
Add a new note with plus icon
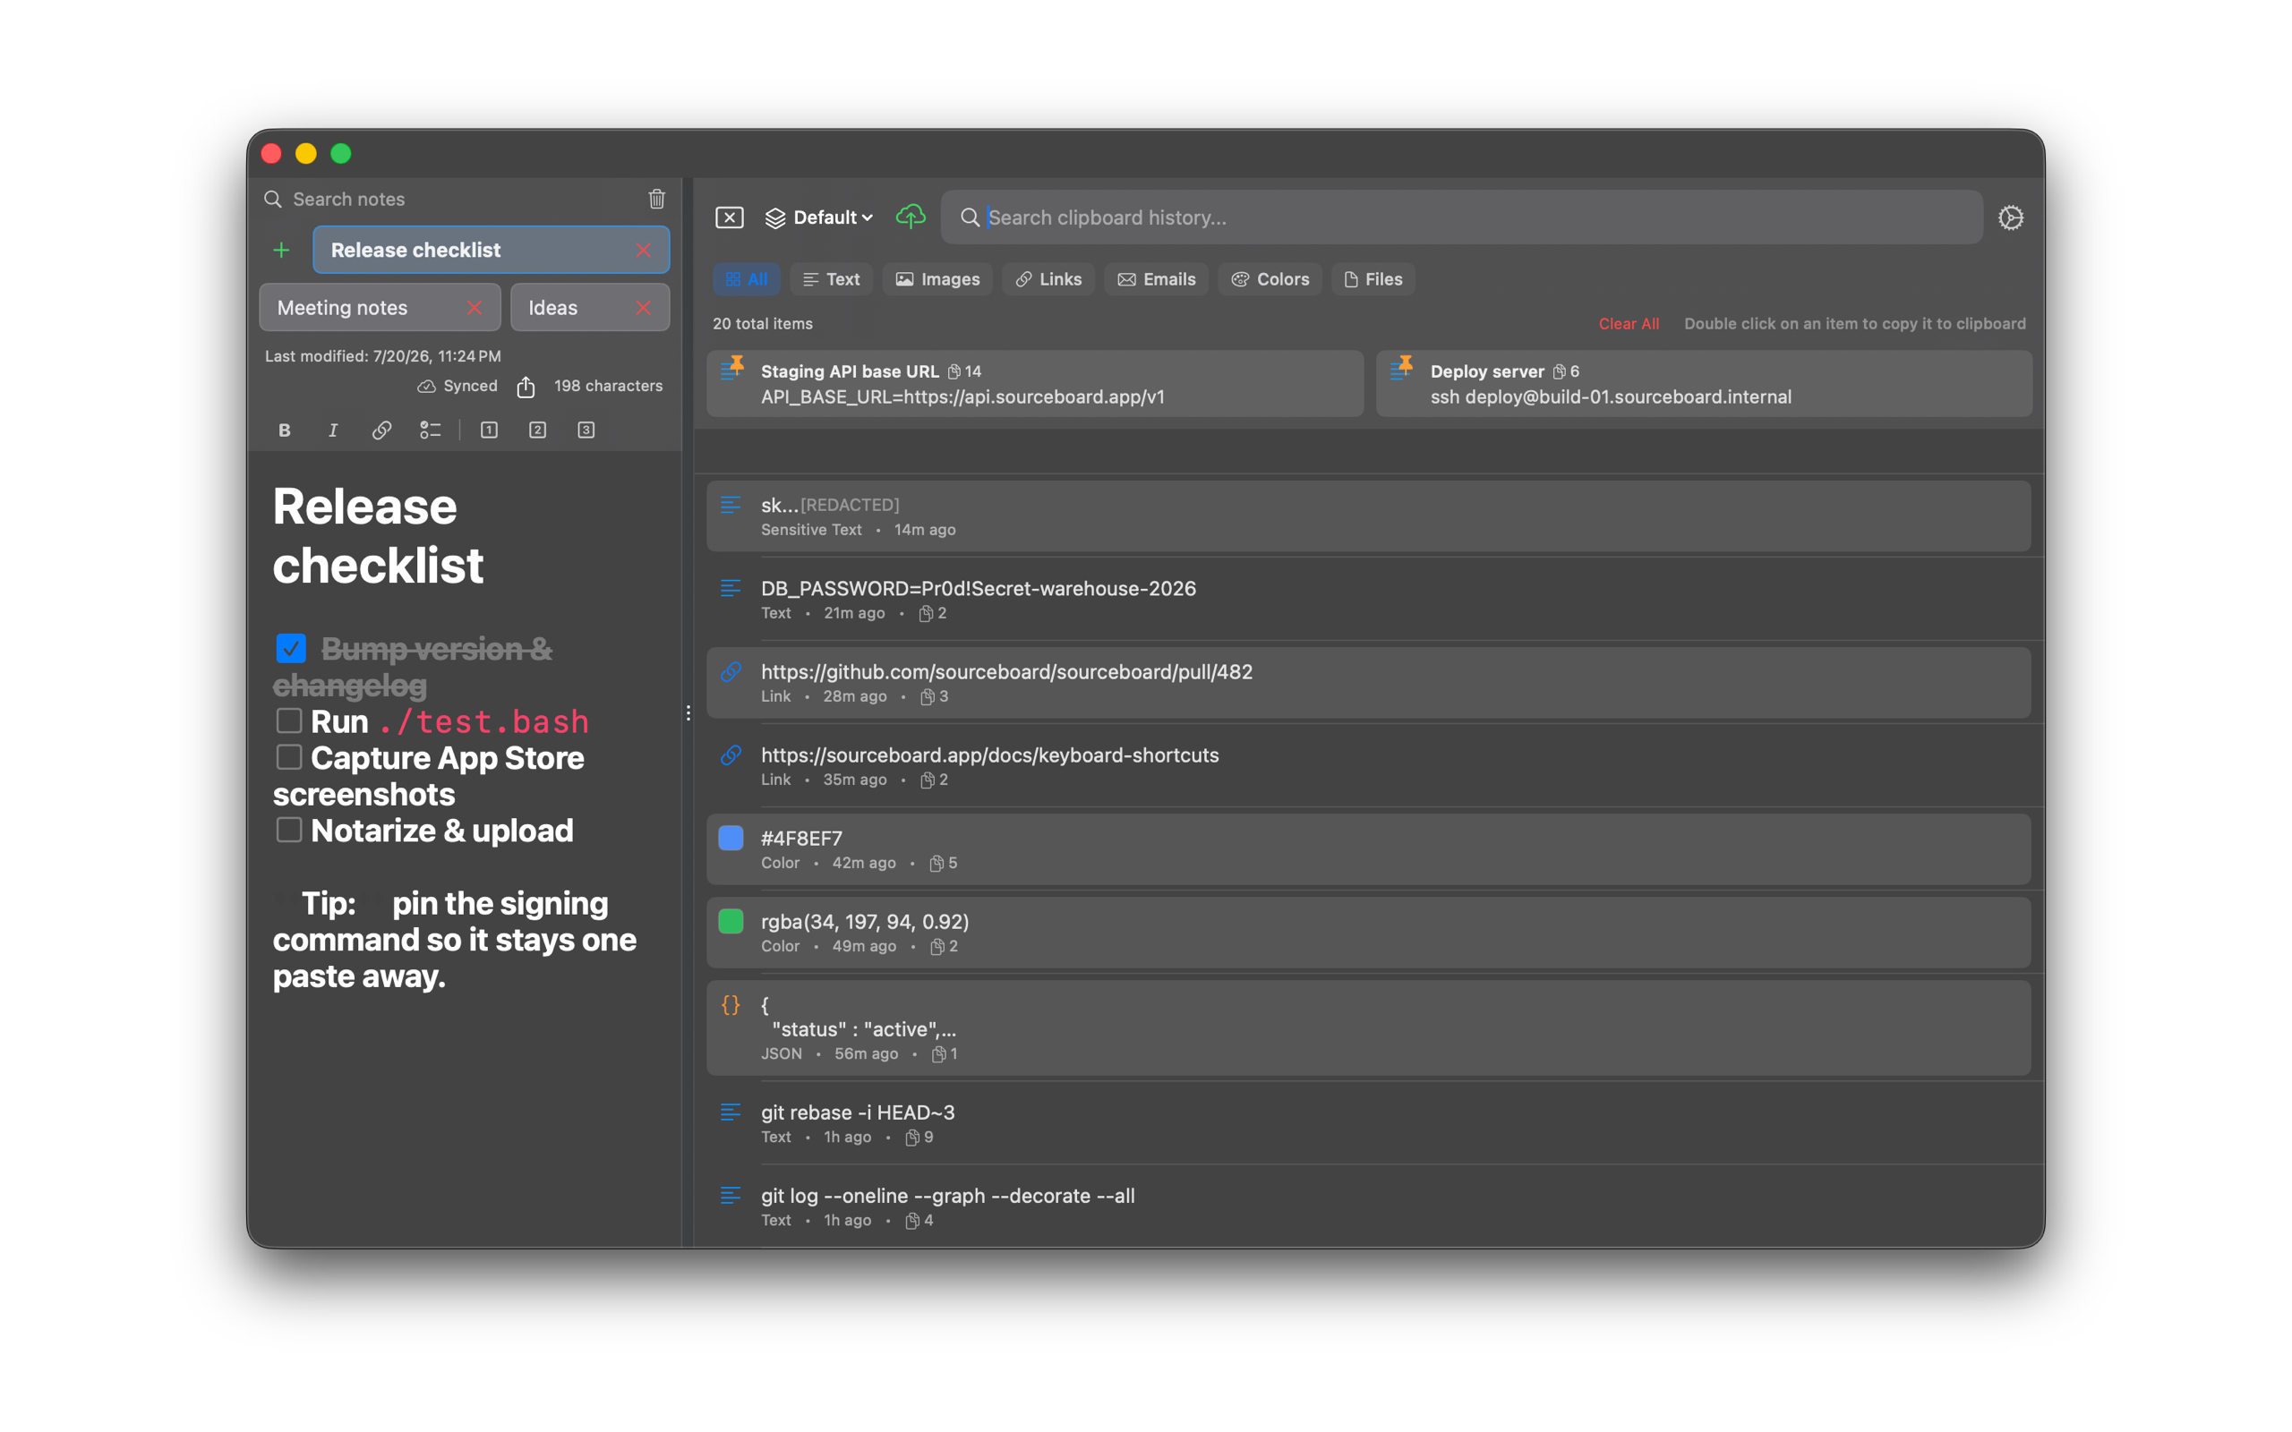281,250
